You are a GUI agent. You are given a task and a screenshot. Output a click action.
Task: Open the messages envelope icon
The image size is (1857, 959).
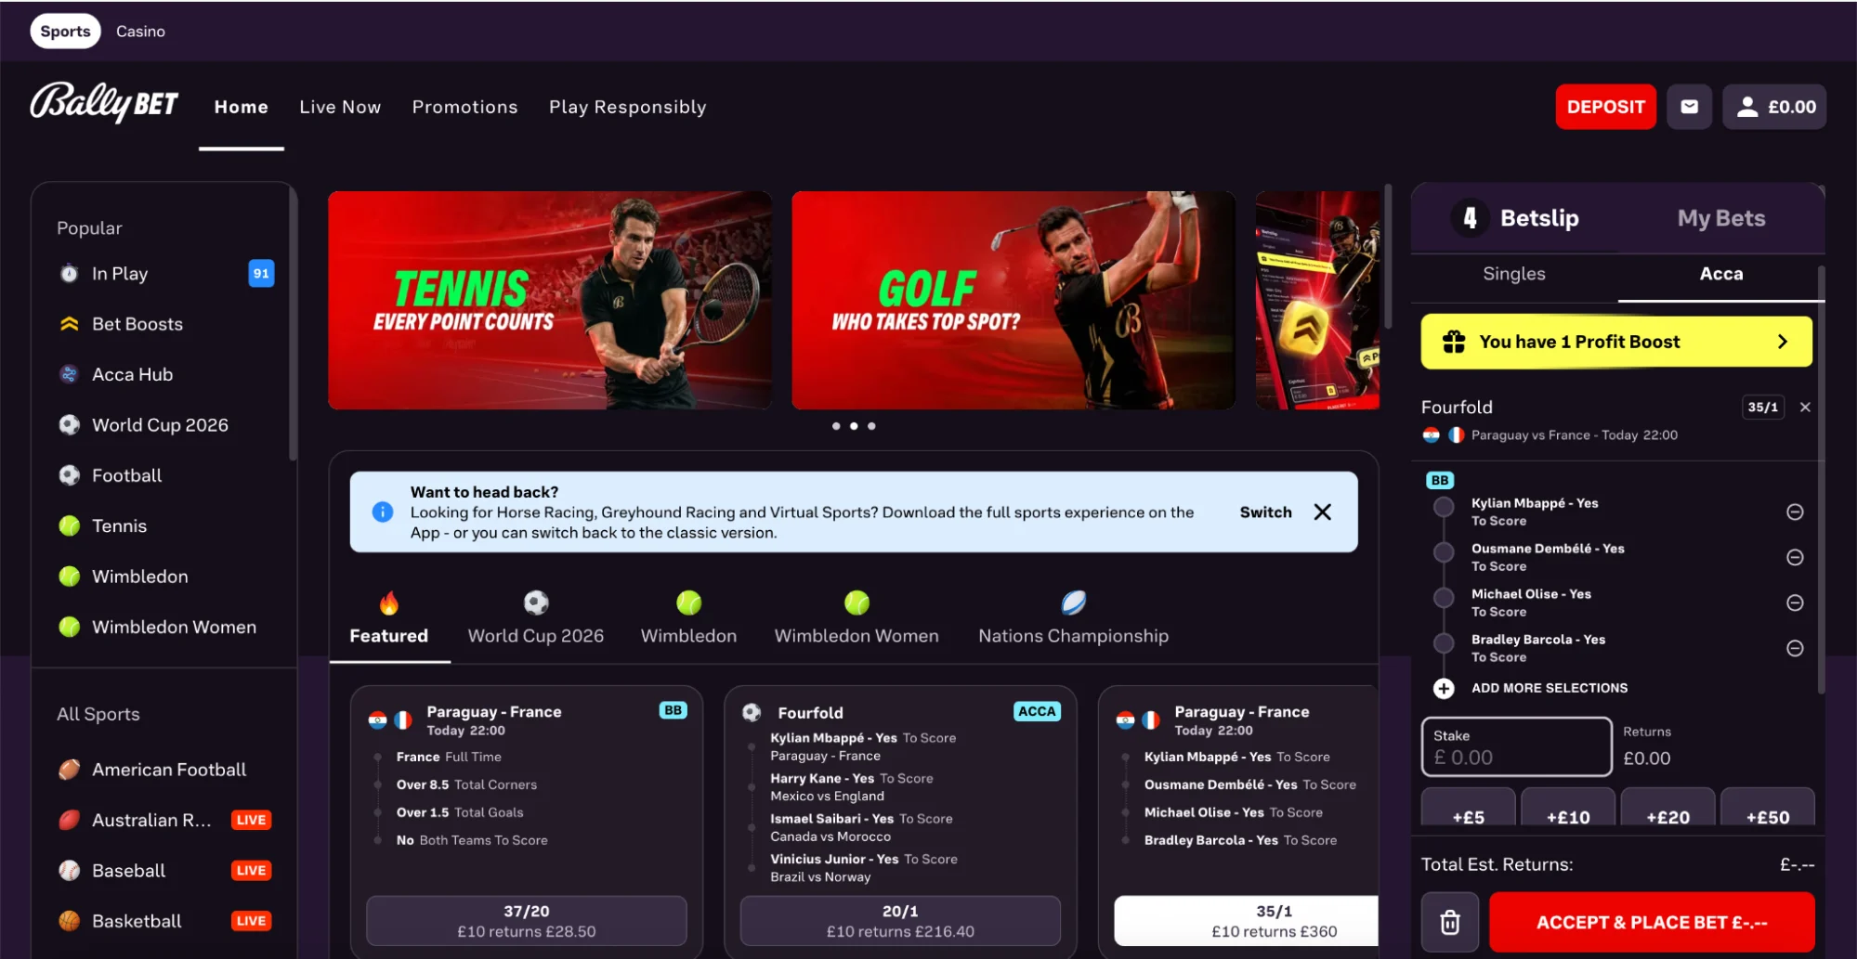pos(1689,107)
